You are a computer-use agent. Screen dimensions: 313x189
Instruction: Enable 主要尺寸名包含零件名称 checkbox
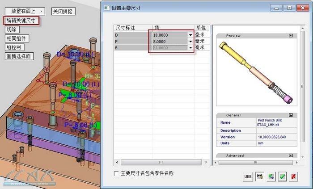117,173
